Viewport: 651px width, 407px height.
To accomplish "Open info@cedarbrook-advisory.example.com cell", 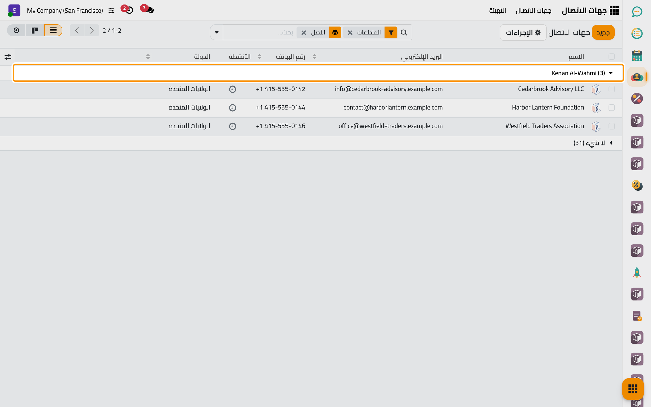I will [389, 89].
